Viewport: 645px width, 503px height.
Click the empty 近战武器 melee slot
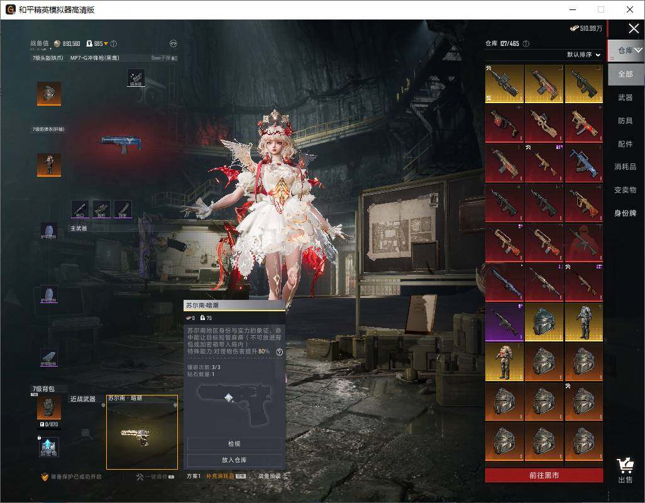[x=86, y=432]
